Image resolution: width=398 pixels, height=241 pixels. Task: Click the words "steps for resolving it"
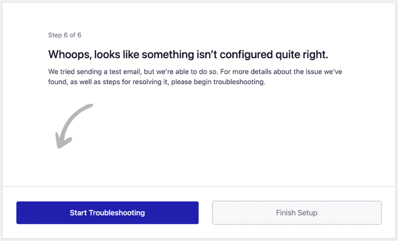pyautogui.click(x=136, y=82)
